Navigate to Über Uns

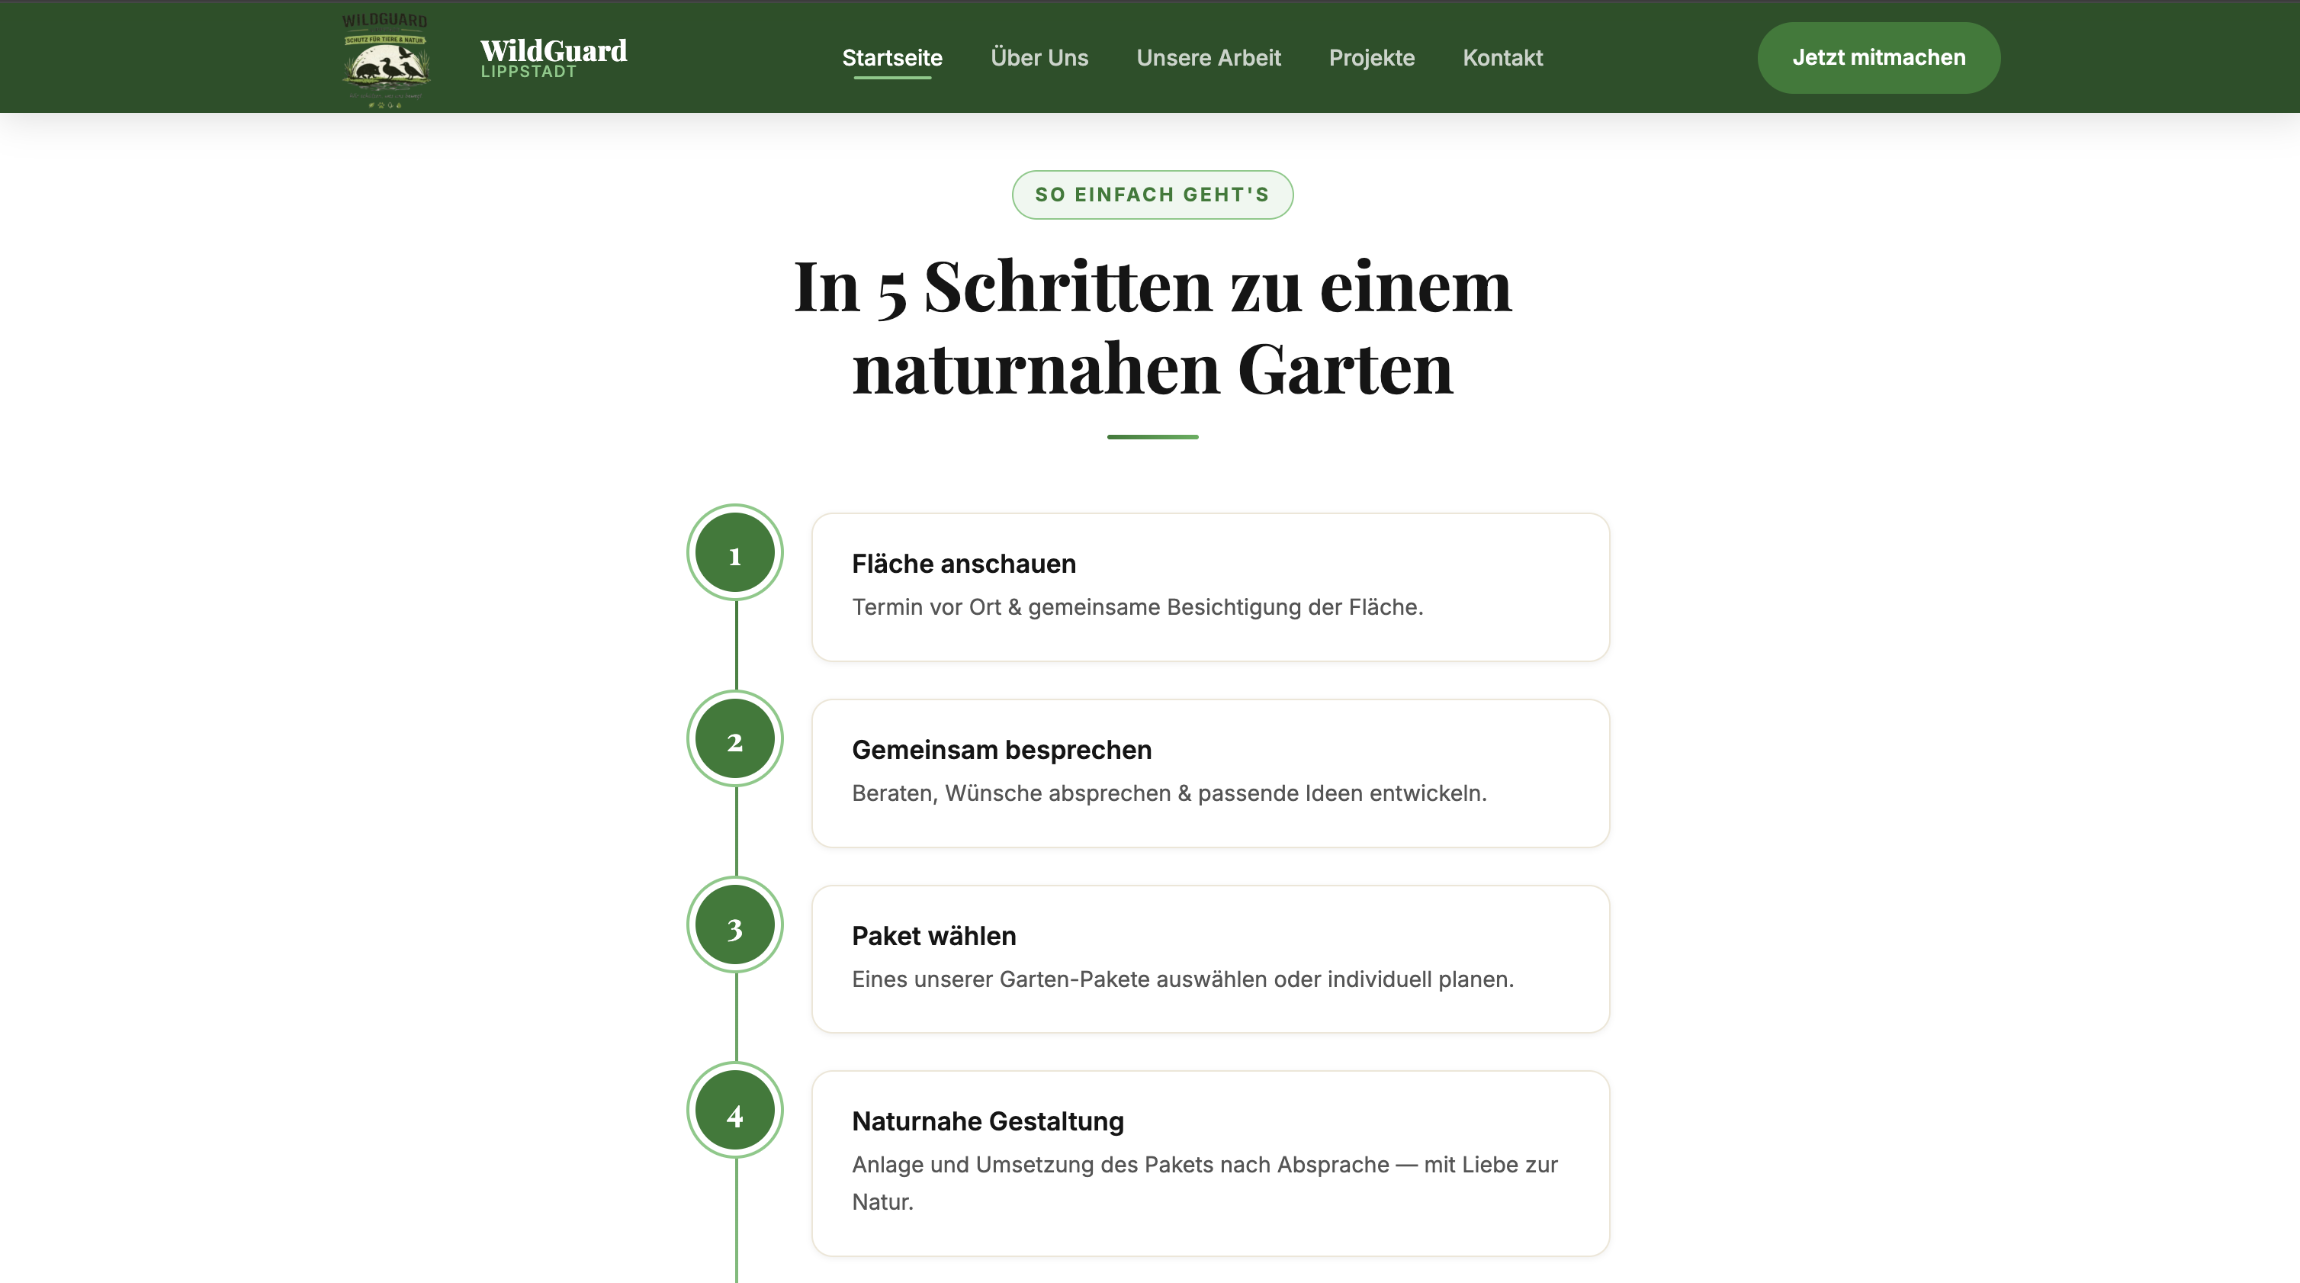click(x=1039, y=57)
